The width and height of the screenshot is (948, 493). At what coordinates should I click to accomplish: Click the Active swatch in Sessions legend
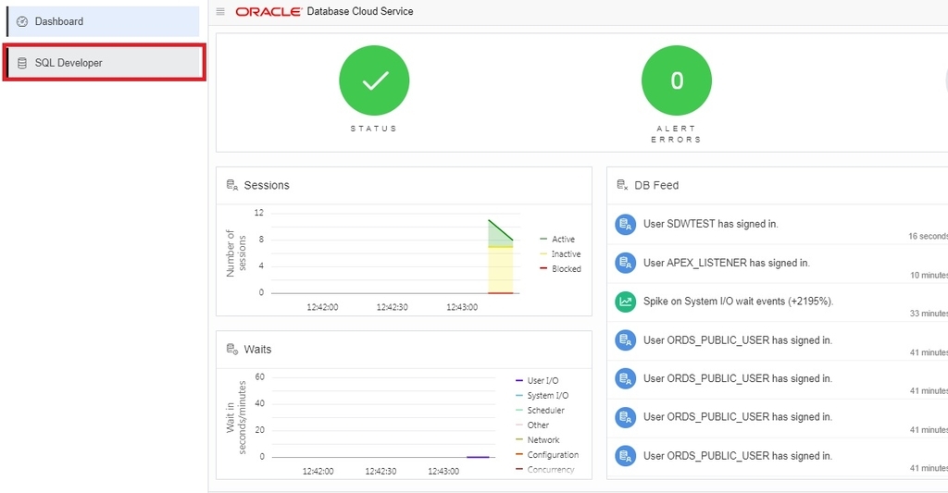(x=543, y=240)
